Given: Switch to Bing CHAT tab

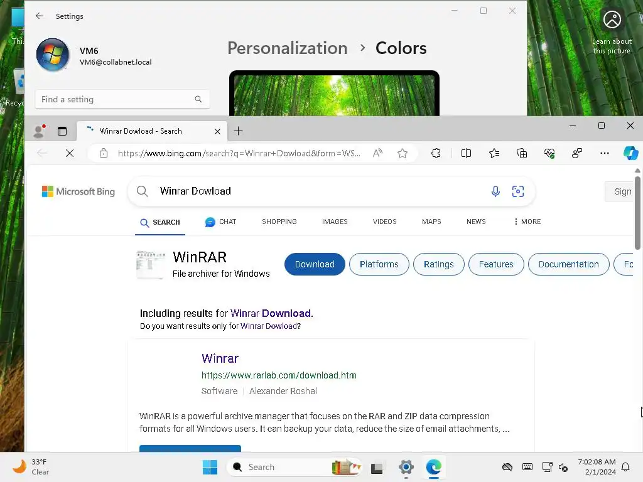Looking at the screenshot, I should (220, 222).
